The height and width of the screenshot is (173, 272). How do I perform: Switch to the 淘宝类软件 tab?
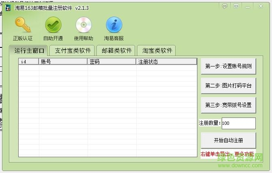pyautogui.click(x=156, y=51)
